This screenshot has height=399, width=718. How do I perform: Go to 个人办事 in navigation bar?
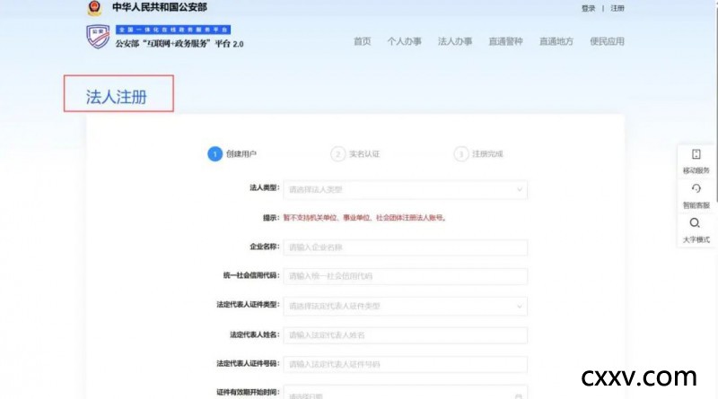(404, 41)
